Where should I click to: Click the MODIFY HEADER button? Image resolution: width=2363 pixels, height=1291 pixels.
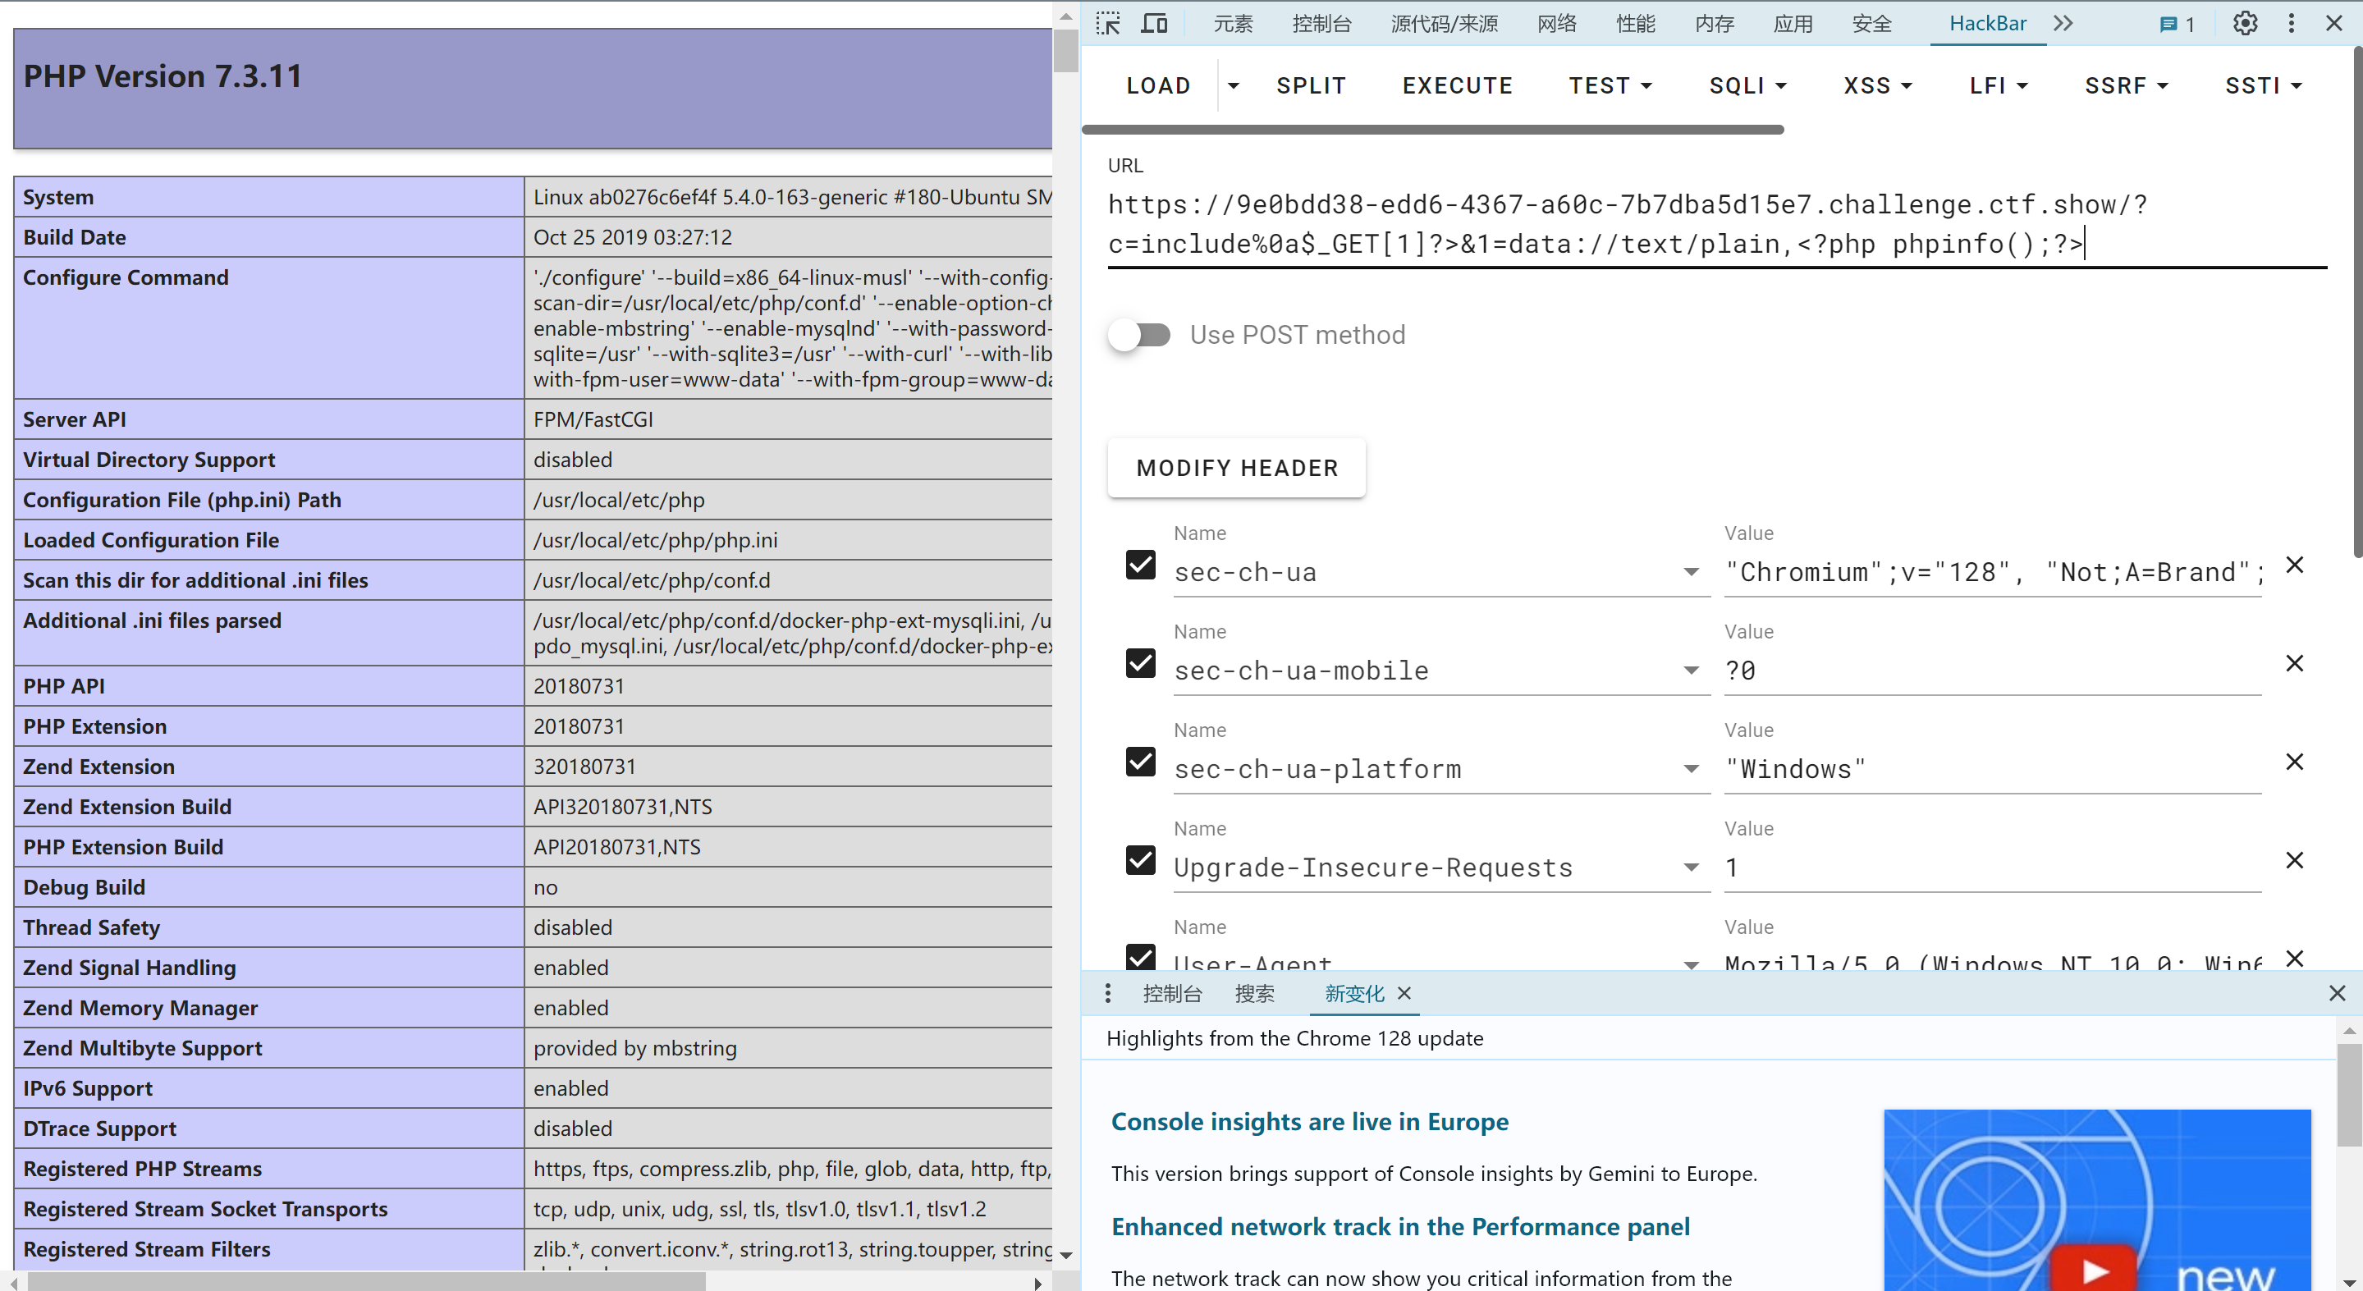tap(1237, 468)
